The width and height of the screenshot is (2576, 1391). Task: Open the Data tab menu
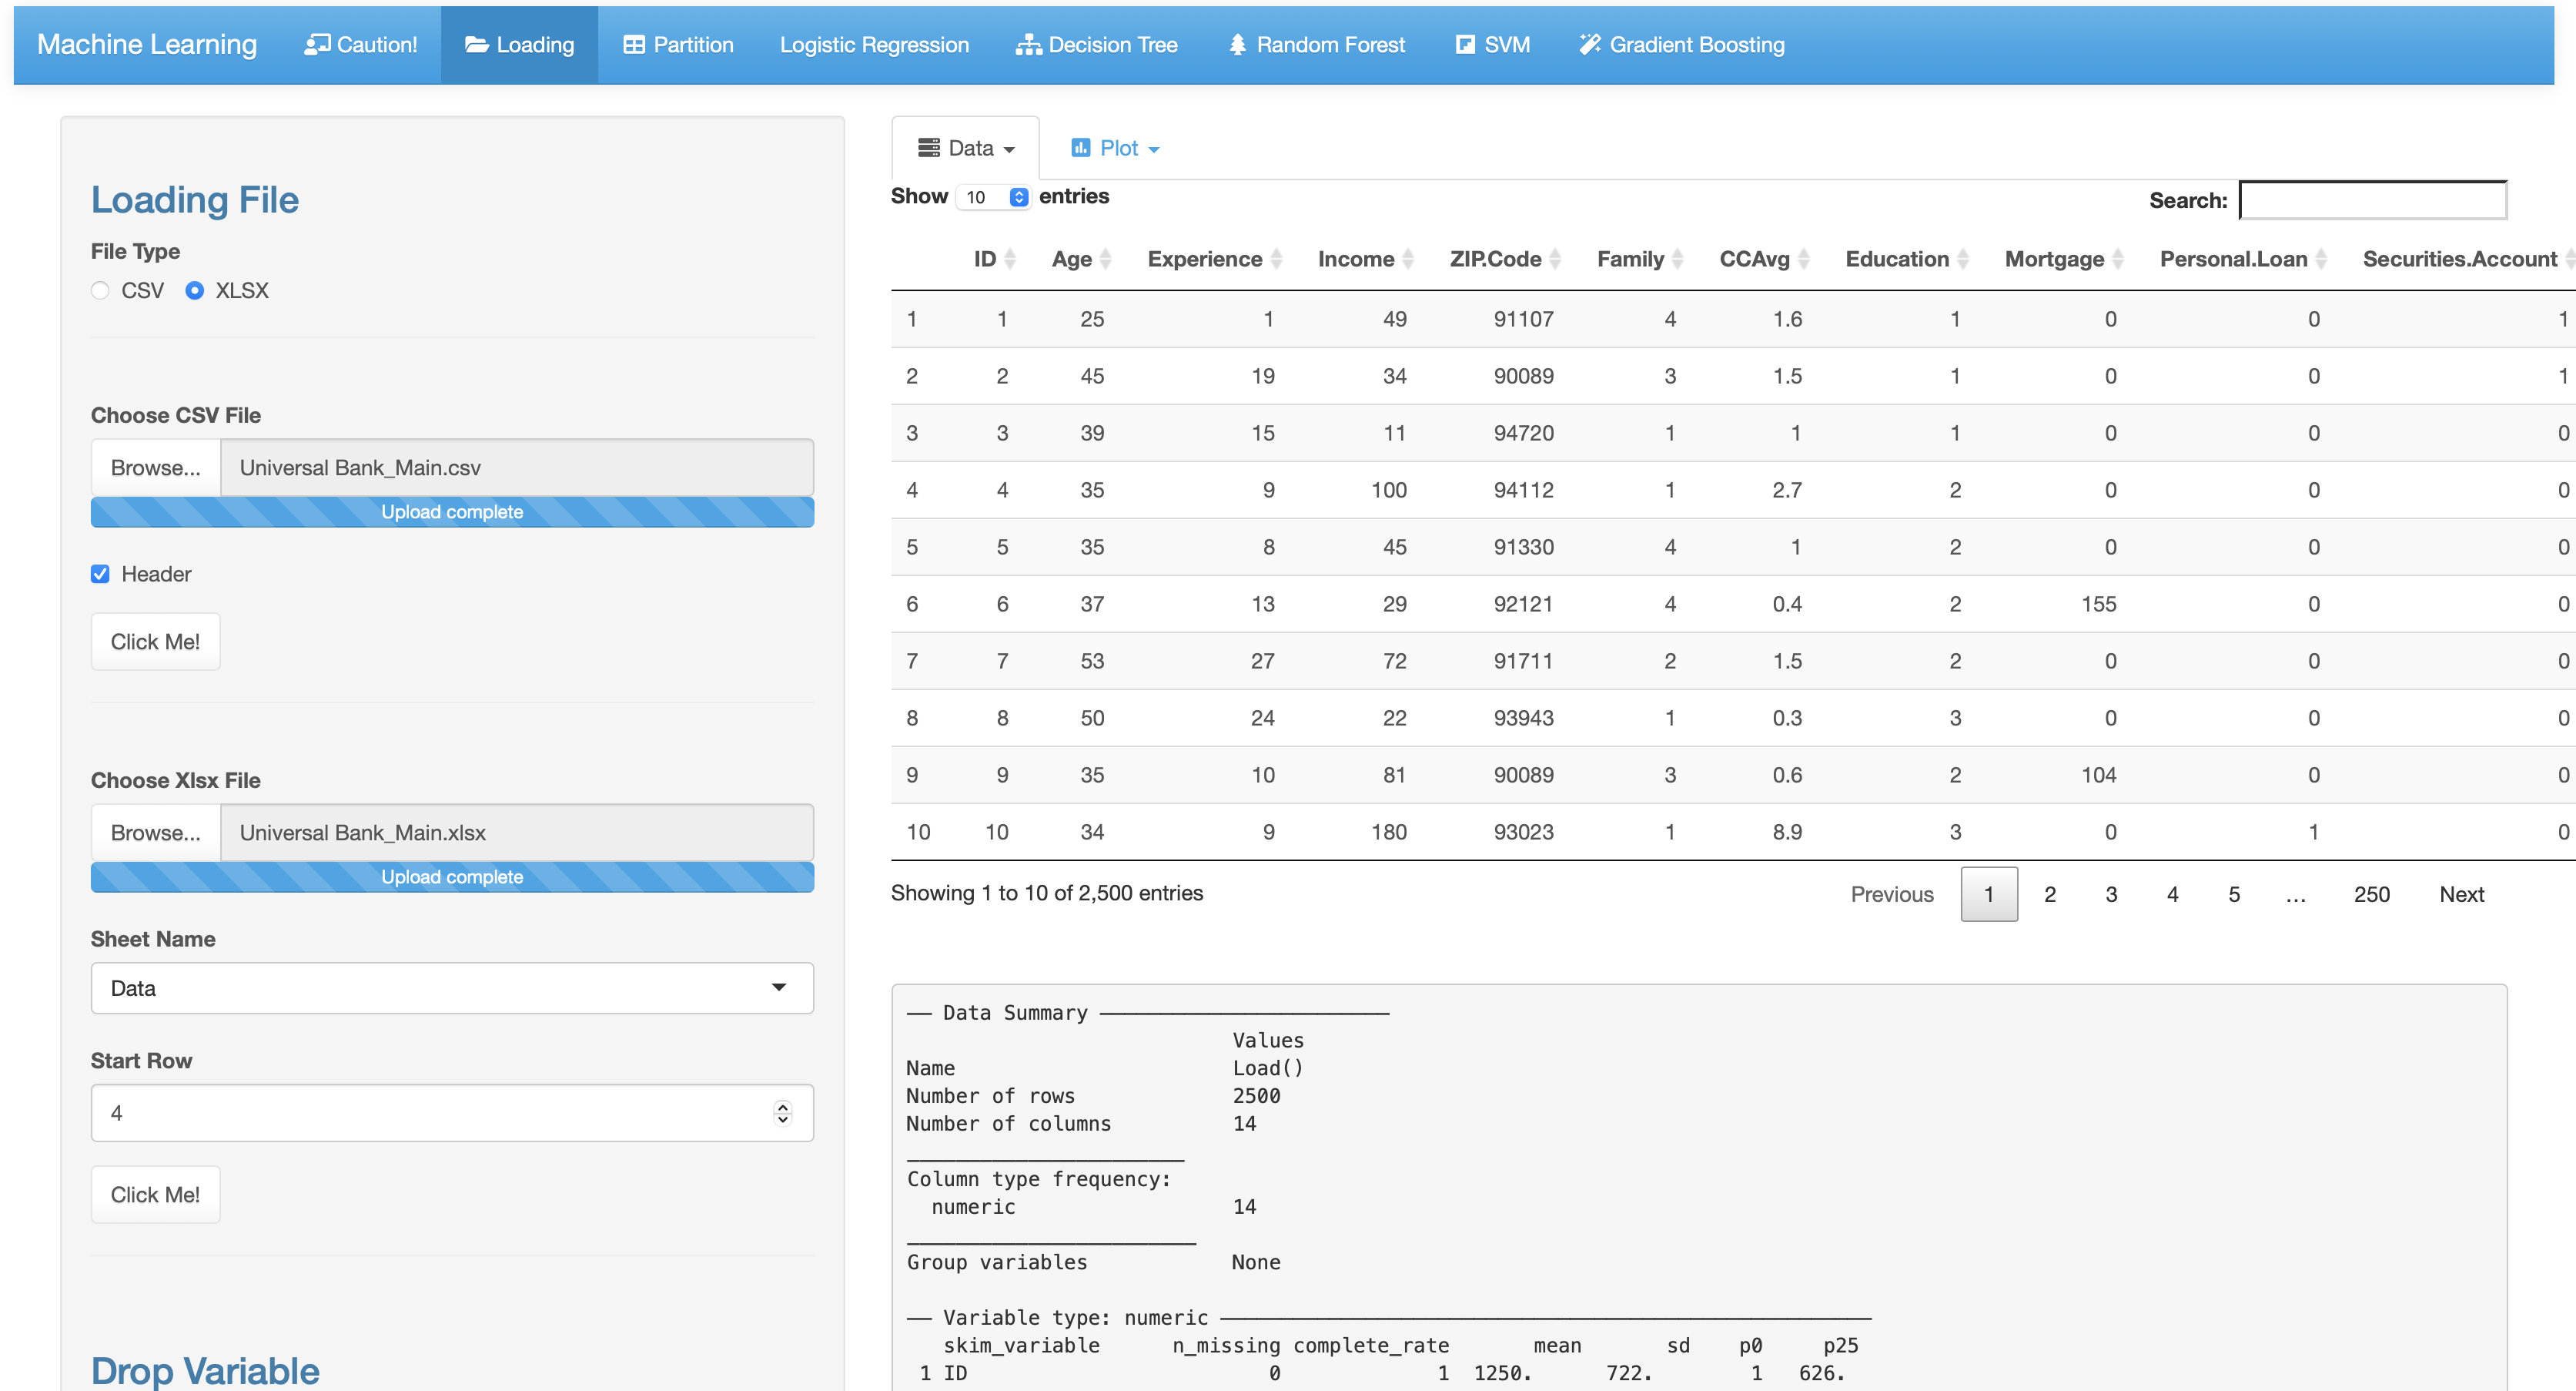(x=966, y=149)
